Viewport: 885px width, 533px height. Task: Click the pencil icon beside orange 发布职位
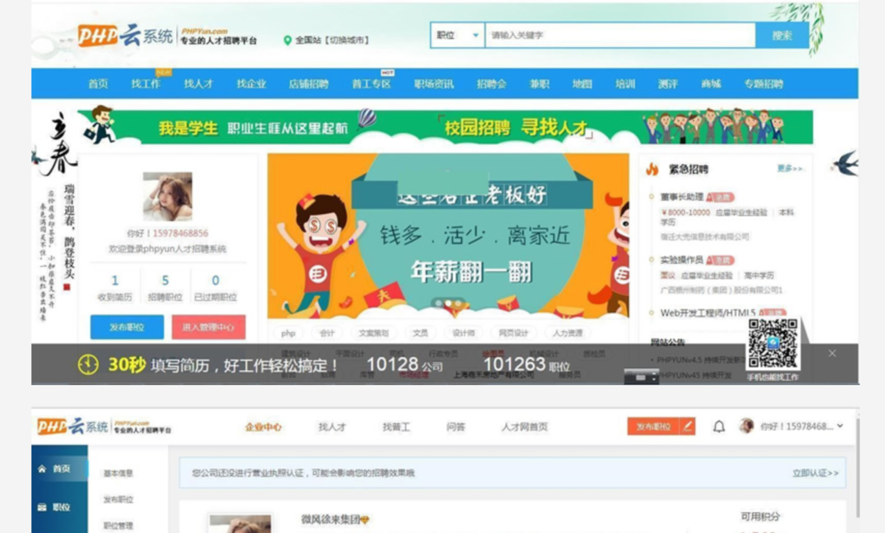point(687,427)
